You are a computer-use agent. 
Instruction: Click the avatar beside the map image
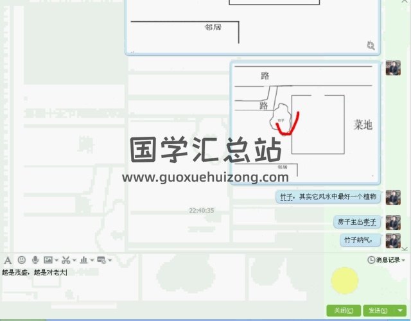(393, 68)
